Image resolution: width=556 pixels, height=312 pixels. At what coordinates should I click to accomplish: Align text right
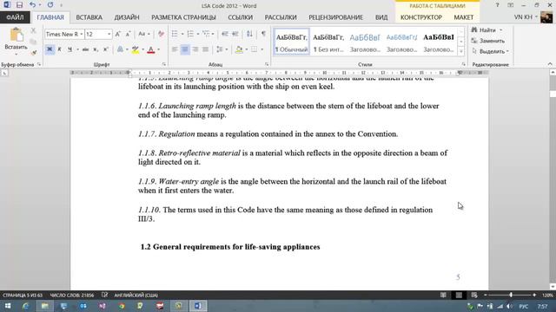click(195, 49)
